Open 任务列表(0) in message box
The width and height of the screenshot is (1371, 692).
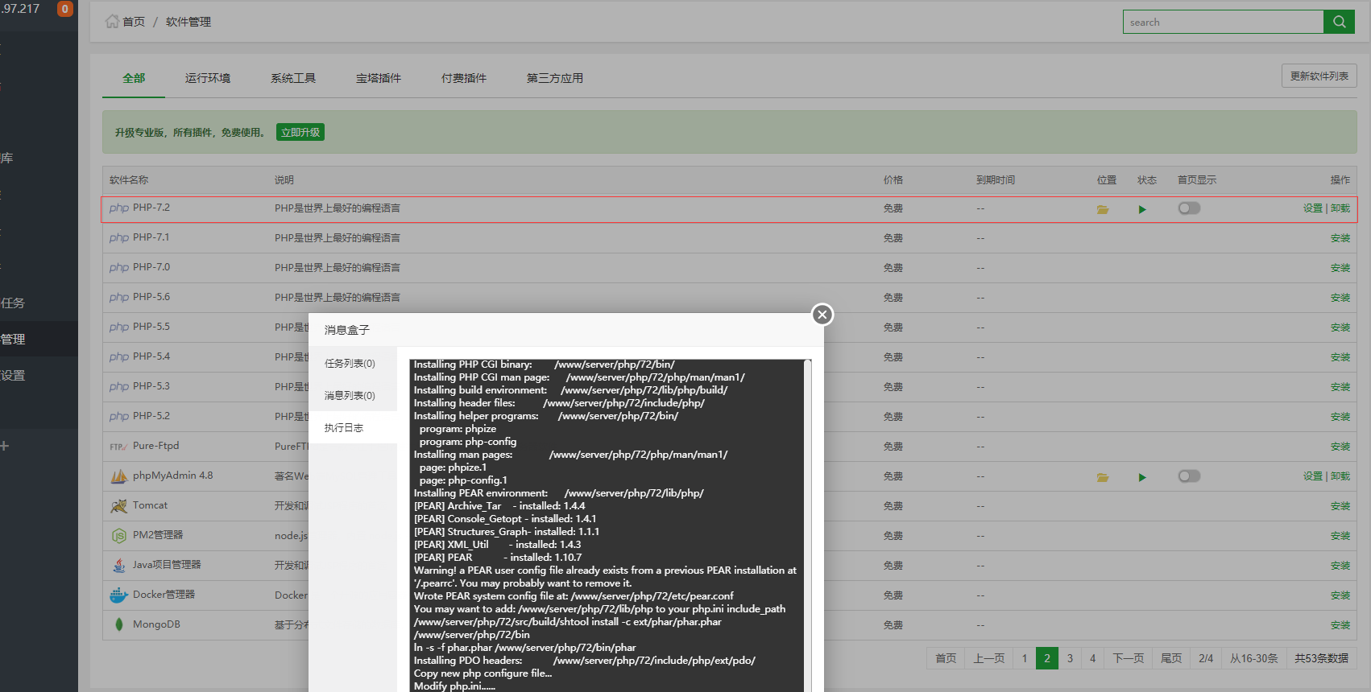353,364
